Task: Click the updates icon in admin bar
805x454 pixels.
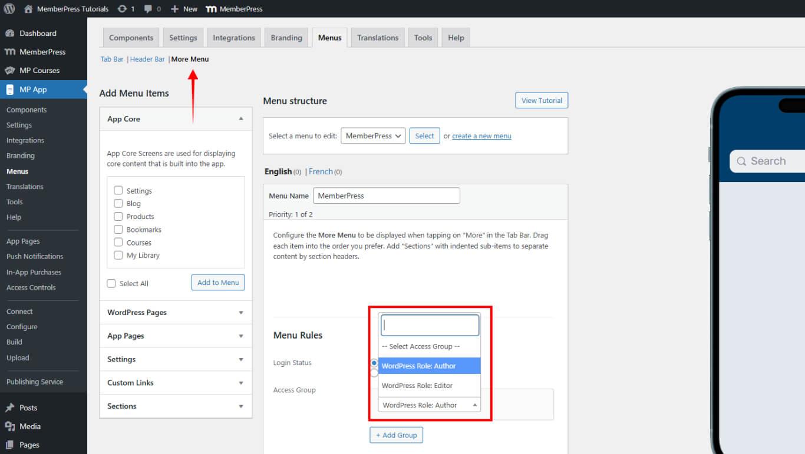Action: [122, 9]
